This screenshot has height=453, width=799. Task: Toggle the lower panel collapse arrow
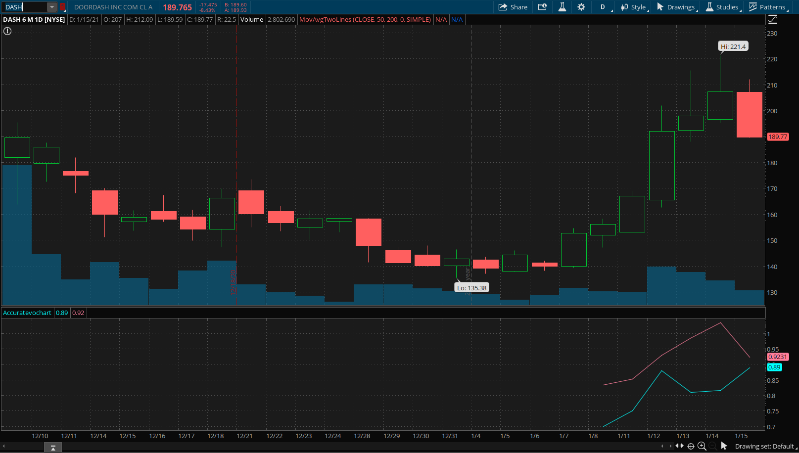point(52,448)
